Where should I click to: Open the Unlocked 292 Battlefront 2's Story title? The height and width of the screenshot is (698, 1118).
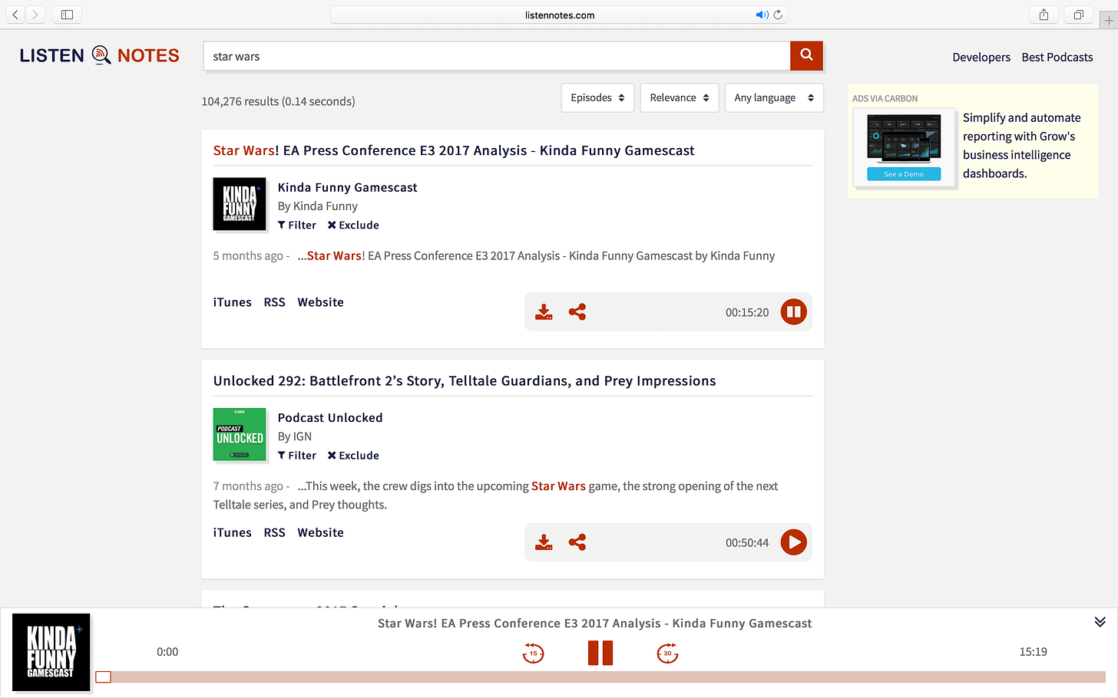465,380
